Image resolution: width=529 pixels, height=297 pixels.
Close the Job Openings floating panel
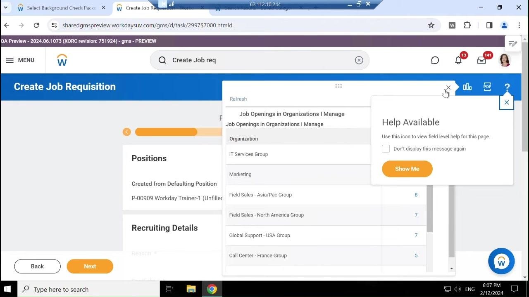(x=448, y=87)
